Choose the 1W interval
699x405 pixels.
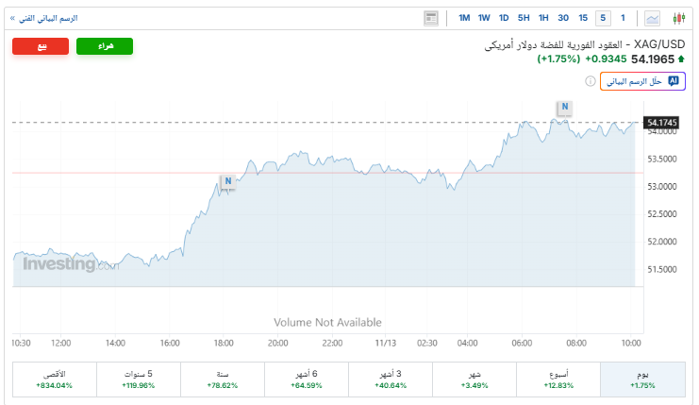tap(484, 18)
